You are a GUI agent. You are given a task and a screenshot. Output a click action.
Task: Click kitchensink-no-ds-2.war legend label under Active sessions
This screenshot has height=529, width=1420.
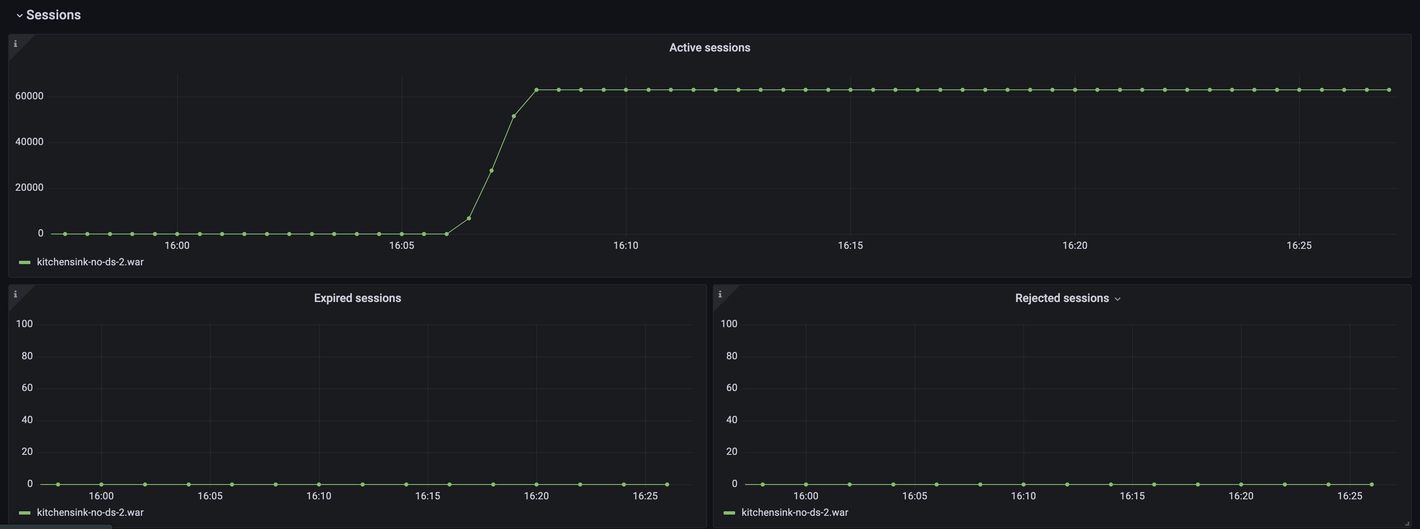tap(90, 262)
